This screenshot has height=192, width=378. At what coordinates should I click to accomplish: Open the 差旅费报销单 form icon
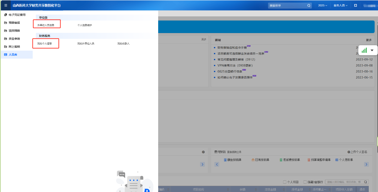click(281, 160)
